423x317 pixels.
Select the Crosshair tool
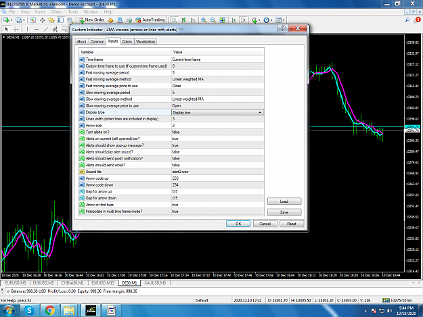click(16, 29)
